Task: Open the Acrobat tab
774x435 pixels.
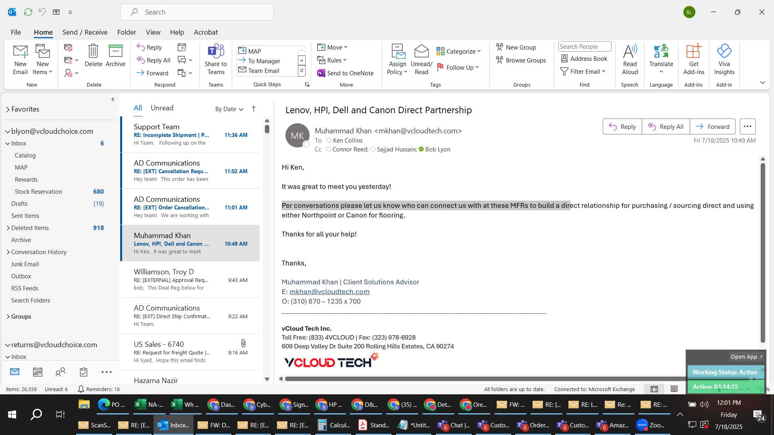Action: (206, 32)
